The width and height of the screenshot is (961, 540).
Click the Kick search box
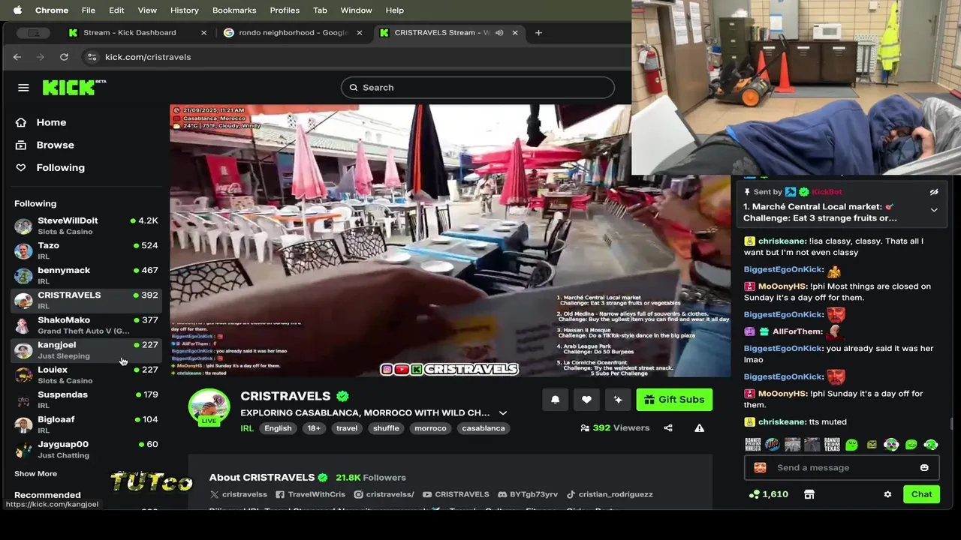pyautogui.click(x=477, y=88)
